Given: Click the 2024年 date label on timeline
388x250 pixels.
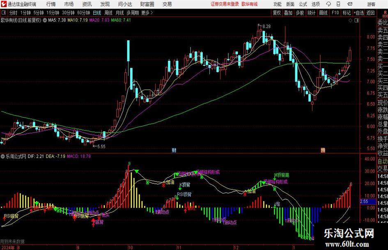Looking at the screenshot, I should (8, 248).
